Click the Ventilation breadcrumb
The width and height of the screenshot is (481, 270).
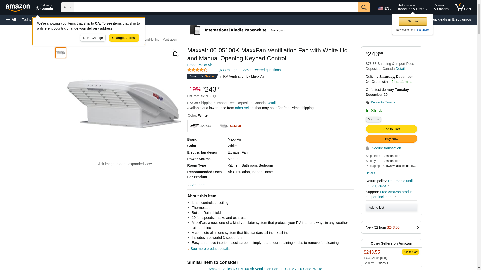point(170,40)
